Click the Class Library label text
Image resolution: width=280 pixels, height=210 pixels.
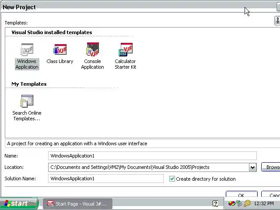click(60, 61)
